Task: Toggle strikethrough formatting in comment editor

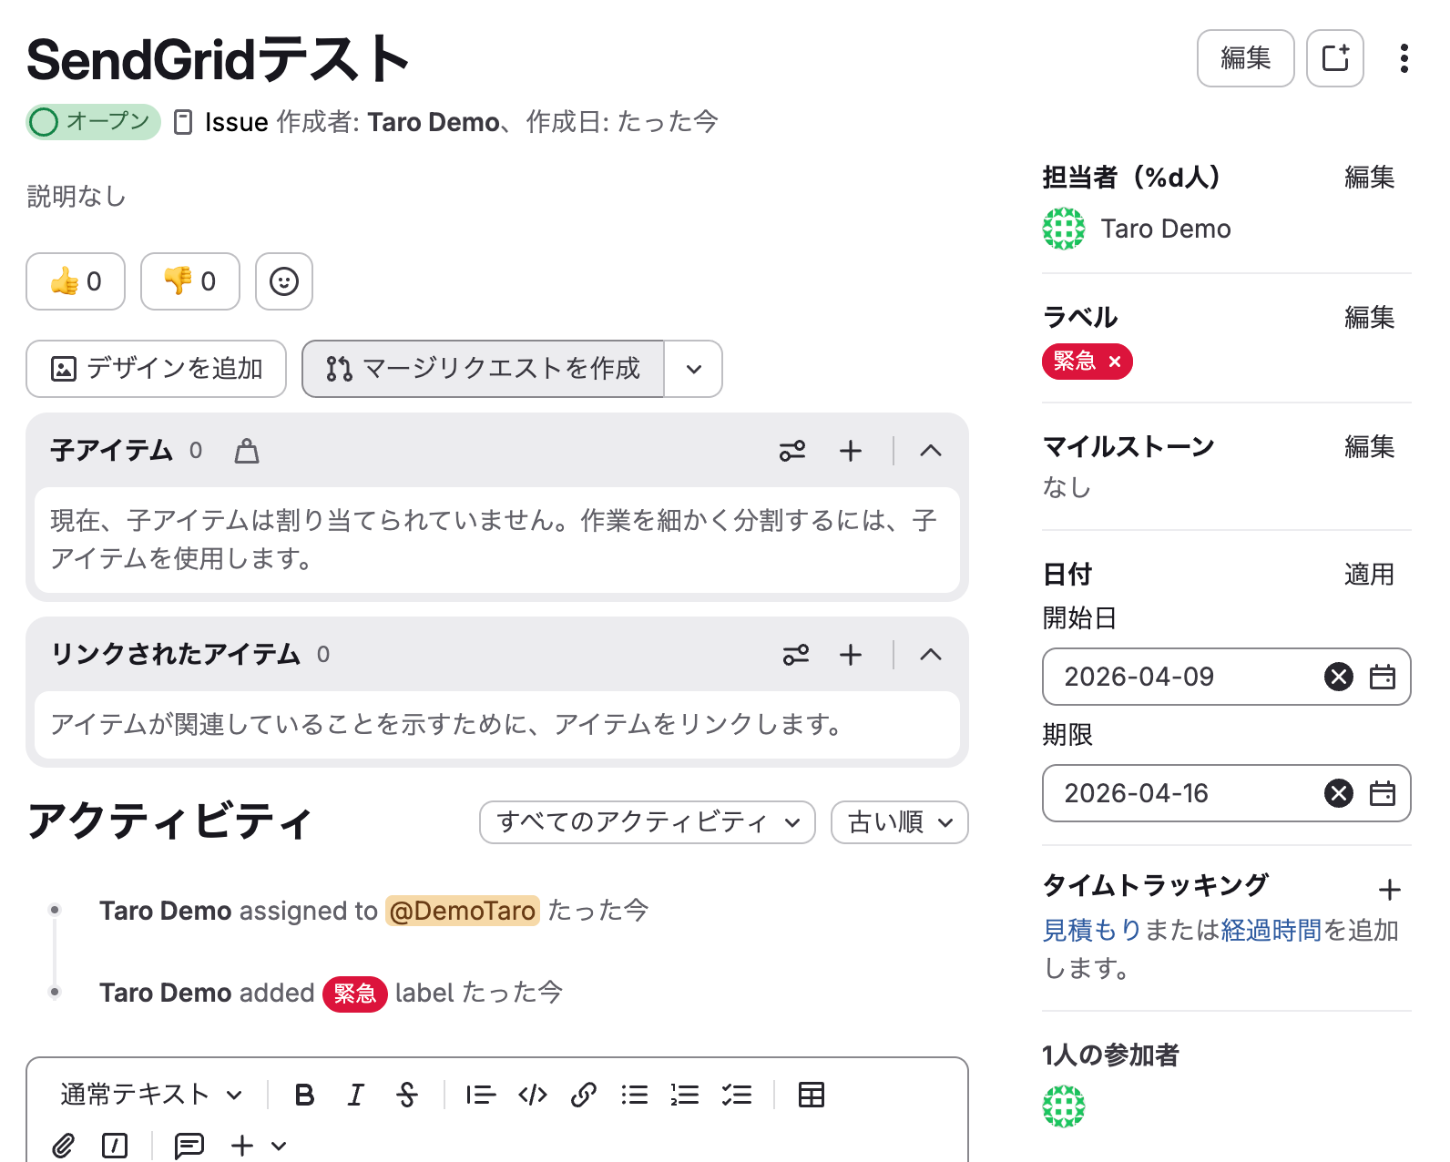Action: [x=407, y=1095]
